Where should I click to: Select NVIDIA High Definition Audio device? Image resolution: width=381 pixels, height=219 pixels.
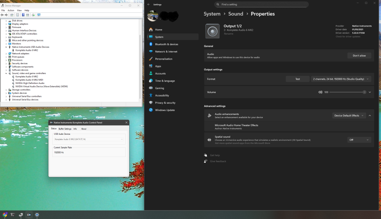pos(30,83)
